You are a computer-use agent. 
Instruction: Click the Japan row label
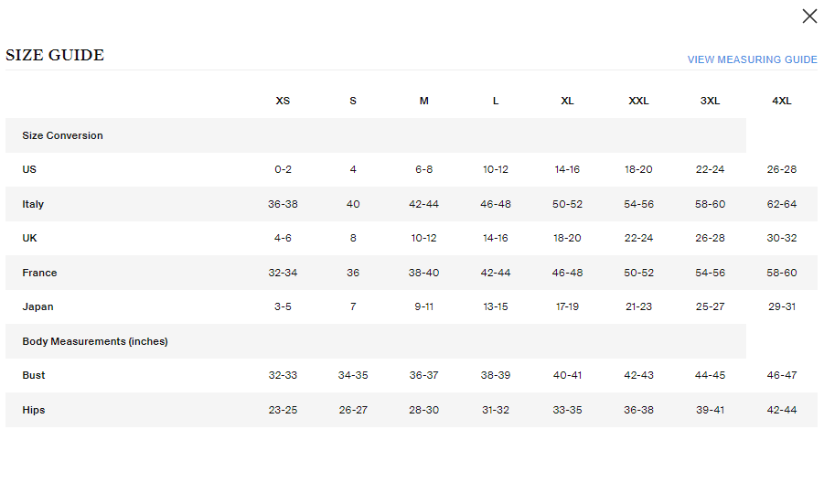37,306
